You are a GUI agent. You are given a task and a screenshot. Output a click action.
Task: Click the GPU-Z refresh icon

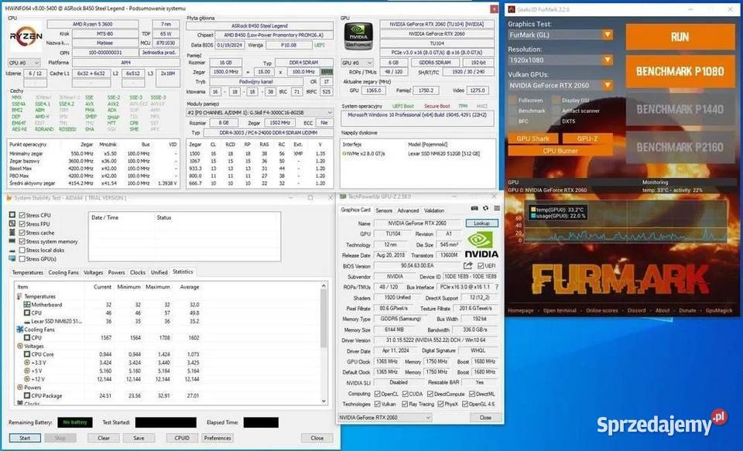(x=485, y=208)
